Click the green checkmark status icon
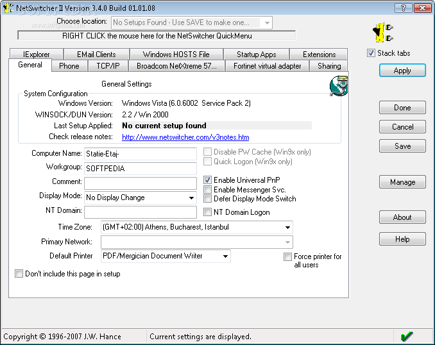 [407, 337]
